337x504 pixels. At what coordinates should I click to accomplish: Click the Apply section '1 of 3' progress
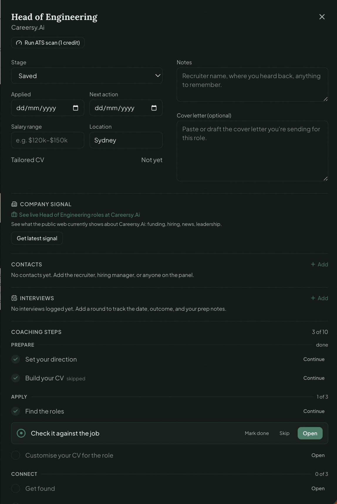[322, 397]
